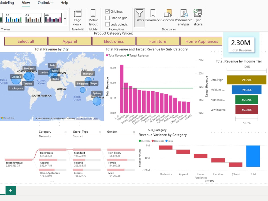Toggle the Increase legend item

coord(145,141)
